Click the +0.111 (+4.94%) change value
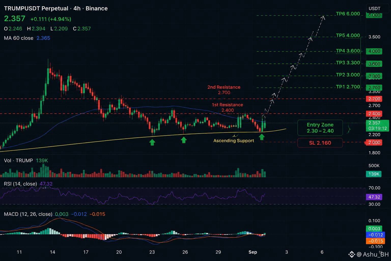Viewport: 391px width, 261px height. tap(51, 19)
